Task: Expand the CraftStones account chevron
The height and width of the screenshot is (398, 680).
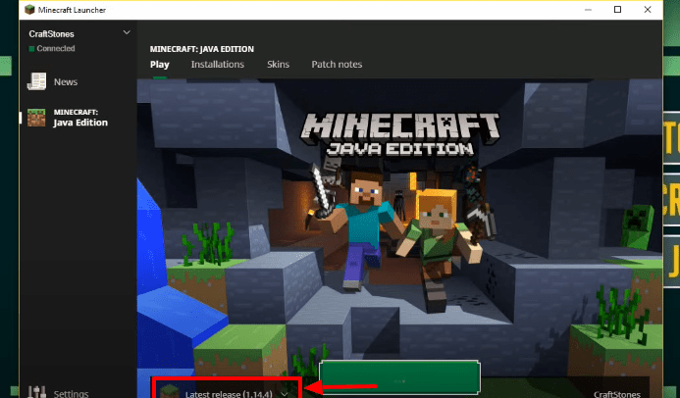Action: [127, 32]
